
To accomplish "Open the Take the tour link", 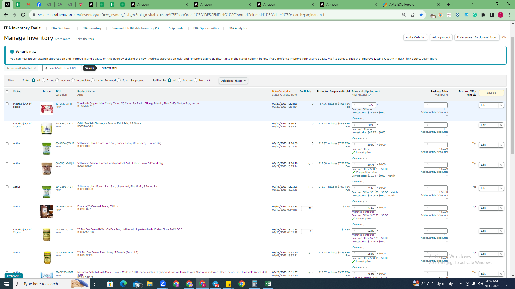I will (85, 39).
